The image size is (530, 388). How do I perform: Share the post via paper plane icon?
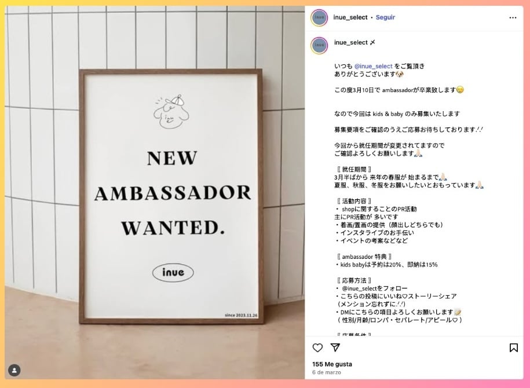coord(335,347)
